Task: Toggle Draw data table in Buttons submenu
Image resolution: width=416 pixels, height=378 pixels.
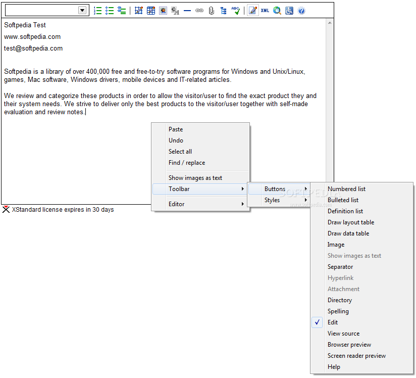Action: [x=361, y=233]
